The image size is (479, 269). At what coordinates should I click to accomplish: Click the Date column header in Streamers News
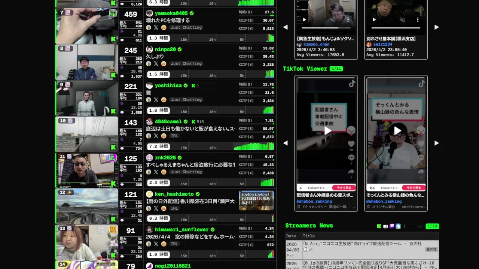click(291, 236)
